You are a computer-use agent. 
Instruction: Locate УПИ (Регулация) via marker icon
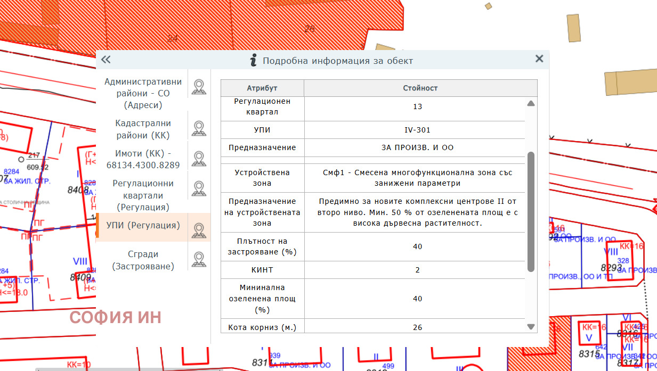tap(199, 230)
